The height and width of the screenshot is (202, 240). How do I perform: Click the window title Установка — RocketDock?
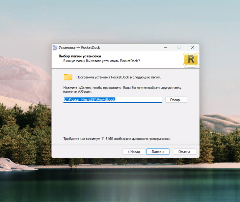(x=79, y=47)
